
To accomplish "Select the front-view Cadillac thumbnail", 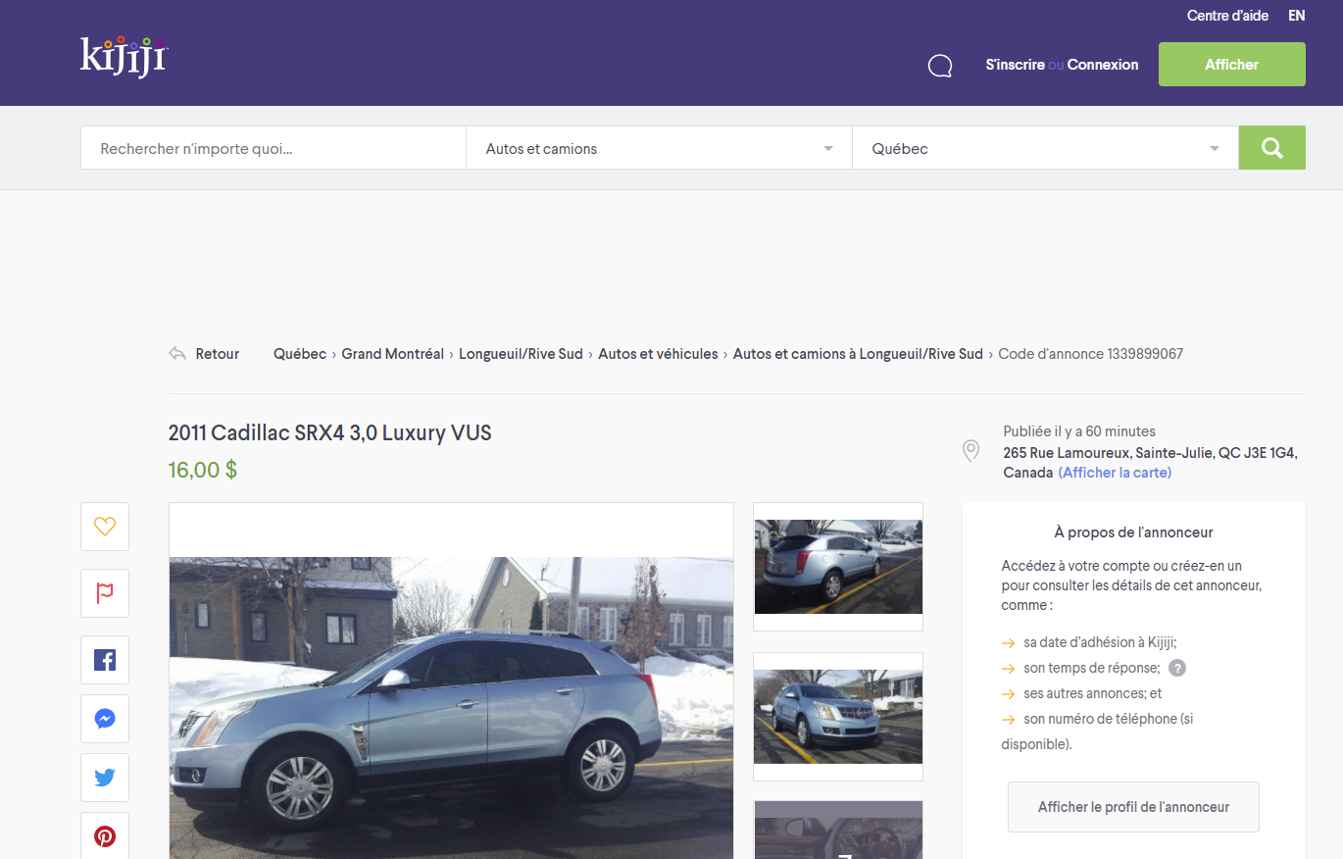I will [x=838, y=717].
